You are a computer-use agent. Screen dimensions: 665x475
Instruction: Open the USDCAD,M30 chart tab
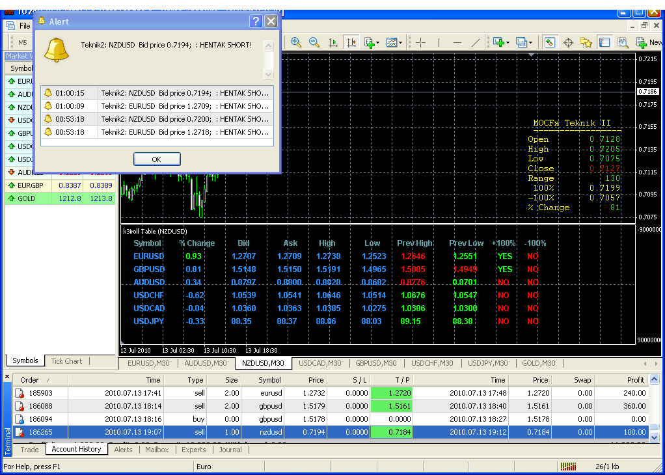click(319, 363)
